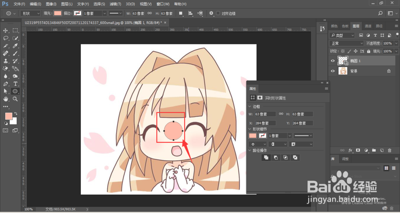Switch to the 路径 tab
Image resolution: width=400 pixels, height=213 pixels.
tap(379, 26)
